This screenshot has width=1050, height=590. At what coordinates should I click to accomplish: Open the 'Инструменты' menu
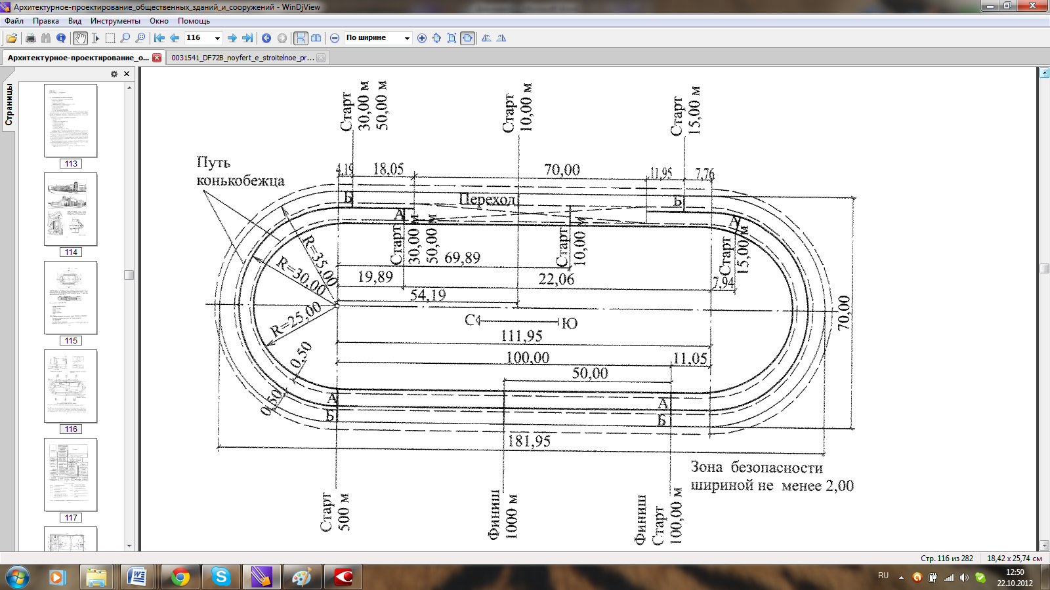[115, 21]
